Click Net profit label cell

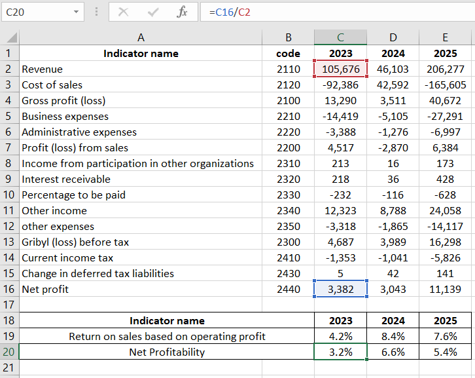coord(141,289)
